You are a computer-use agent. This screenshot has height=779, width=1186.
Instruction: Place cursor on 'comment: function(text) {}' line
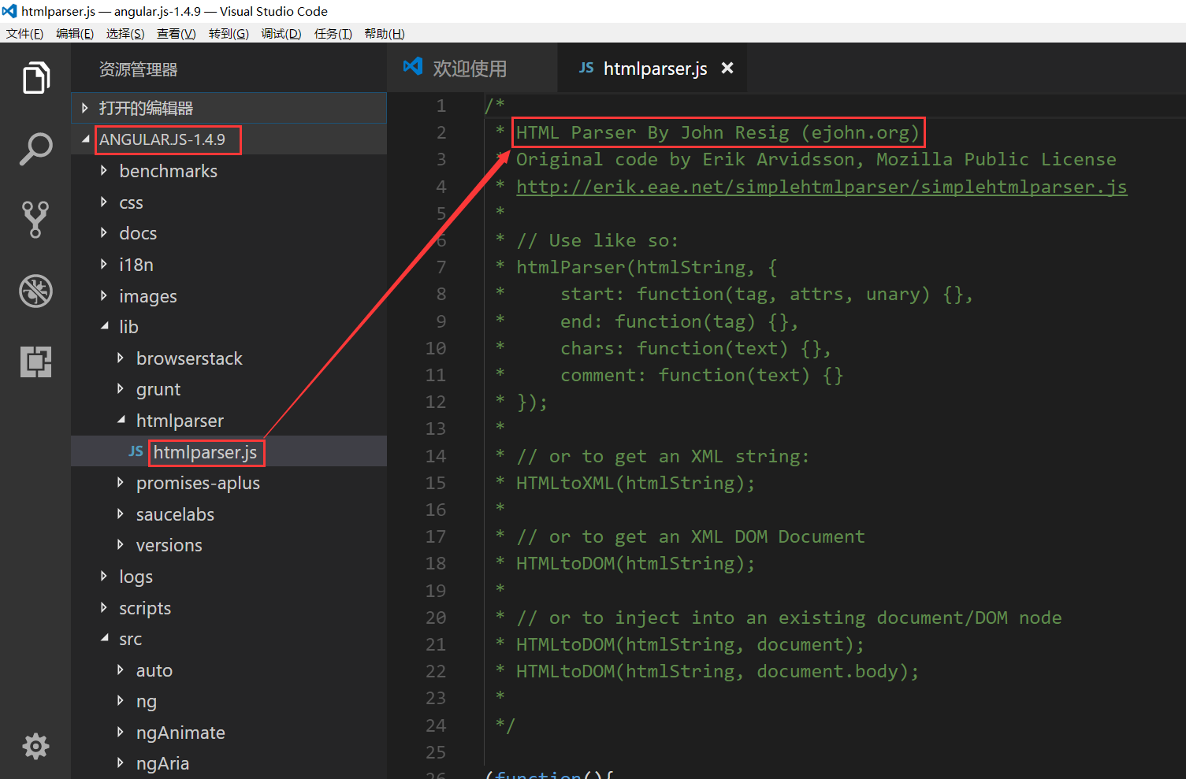click(x=701, y=375)
